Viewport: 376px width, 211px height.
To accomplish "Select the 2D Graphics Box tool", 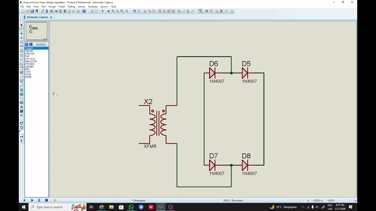I will [x=21, y=90].
